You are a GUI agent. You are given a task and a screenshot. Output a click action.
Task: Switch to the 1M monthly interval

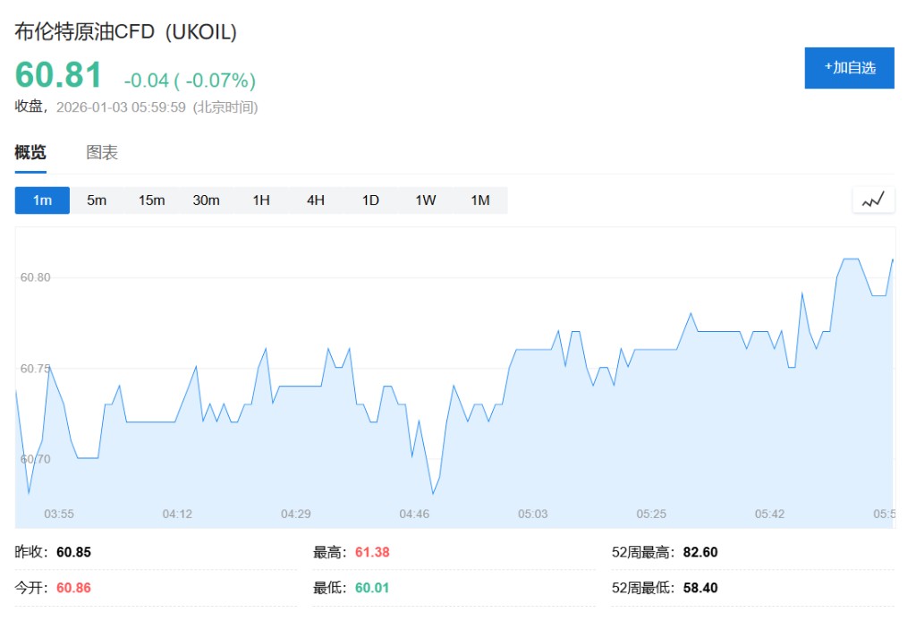(x=480, y=200)
